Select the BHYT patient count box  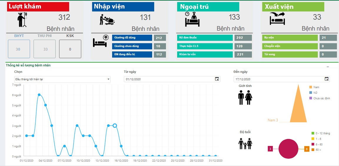(18, 49)
